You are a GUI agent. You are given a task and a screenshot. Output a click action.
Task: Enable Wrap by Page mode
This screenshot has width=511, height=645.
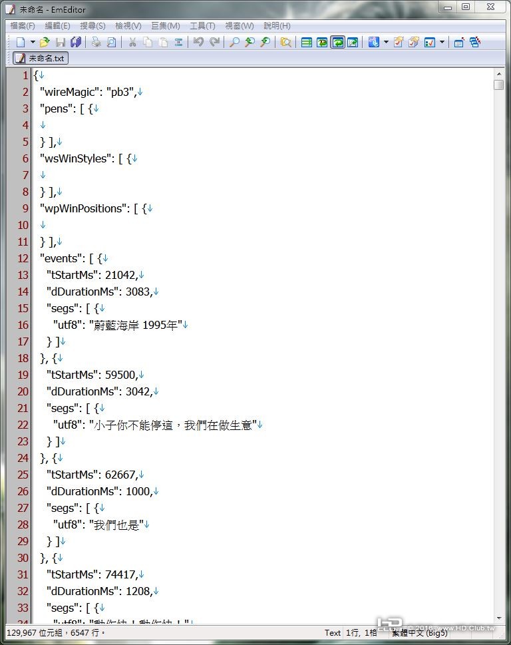click(x=353, y=42)
